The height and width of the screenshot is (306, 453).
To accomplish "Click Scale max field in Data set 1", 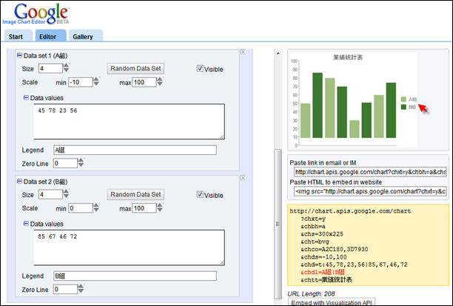I will tap(144, 82).
